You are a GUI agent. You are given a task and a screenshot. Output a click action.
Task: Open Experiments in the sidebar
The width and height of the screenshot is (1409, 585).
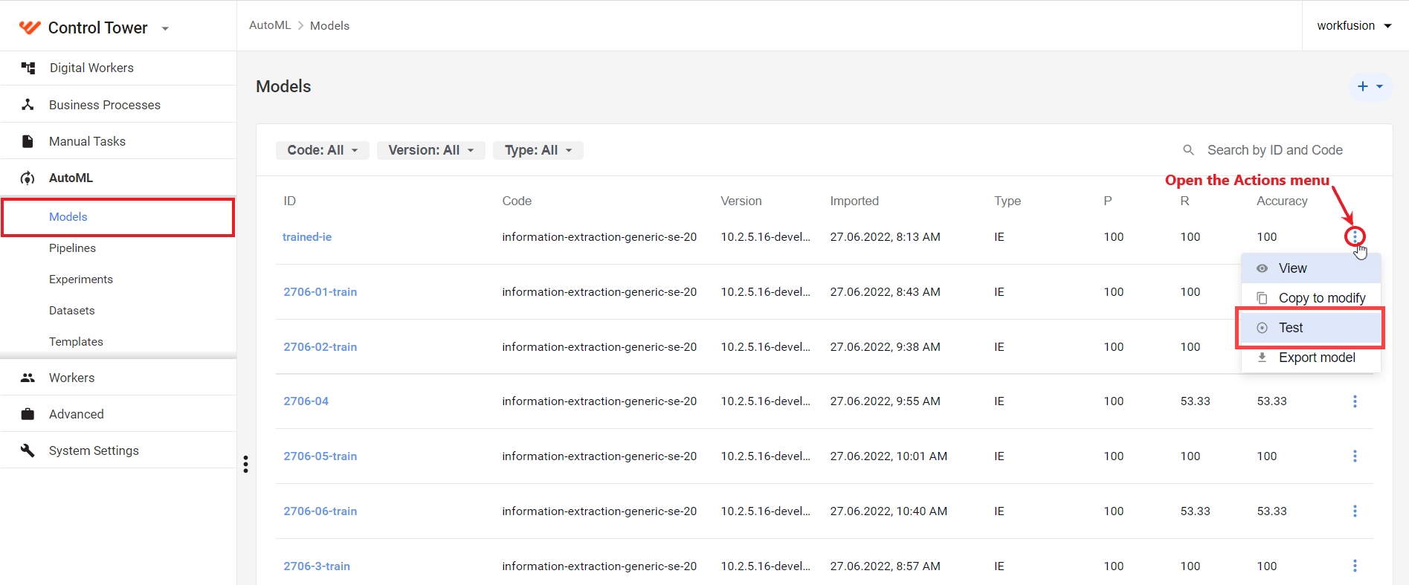click(81, 279)
